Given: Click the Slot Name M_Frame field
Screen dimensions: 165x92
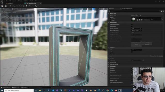Looking at the screenshot, I should 156,20.
